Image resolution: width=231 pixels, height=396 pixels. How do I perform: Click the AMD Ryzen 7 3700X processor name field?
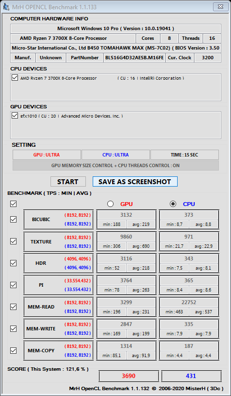(x=73, y=38)
